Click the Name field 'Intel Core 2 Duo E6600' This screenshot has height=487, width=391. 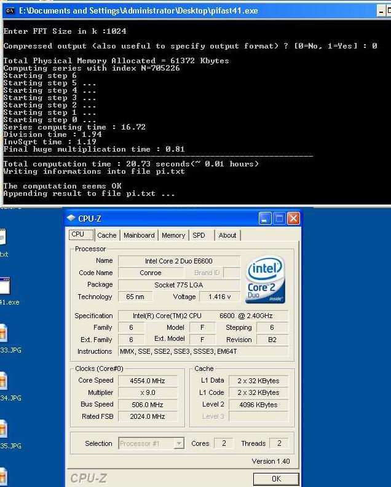179,261
